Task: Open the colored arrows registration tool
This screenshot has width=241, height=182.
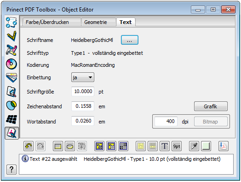Action: [x=11, y=50]
